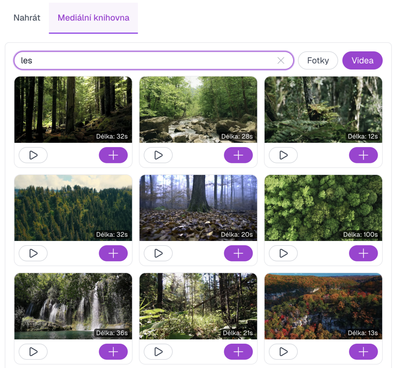Add the 32s dark forest video
Viewport: 395px width, 368px height.
click(x=113, y=155)
